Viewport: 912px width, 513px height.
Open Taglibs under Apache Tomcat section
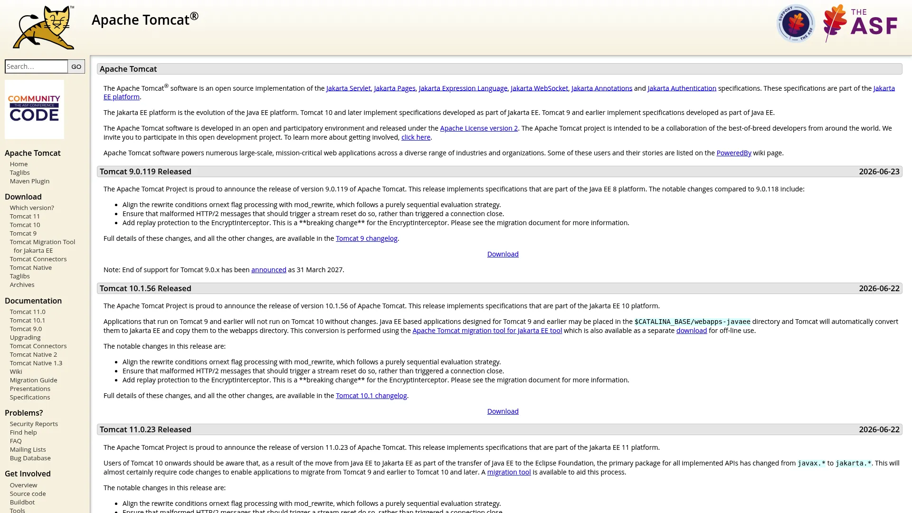point(19,172)
